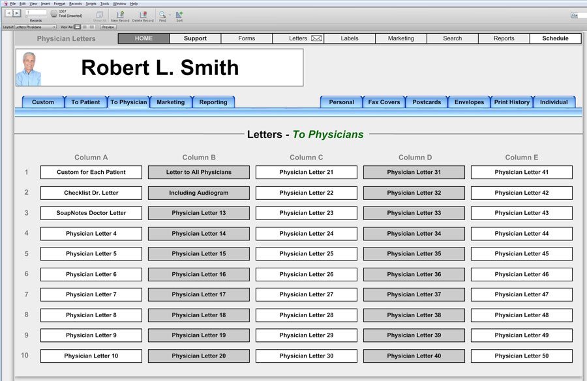Switch to Table view icon

[x=92, y=27]
